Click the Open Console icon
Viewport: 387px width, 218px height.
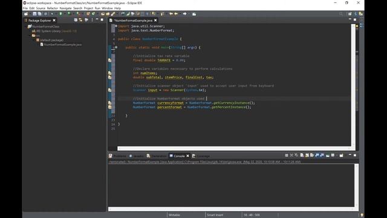tap(341, 155)
